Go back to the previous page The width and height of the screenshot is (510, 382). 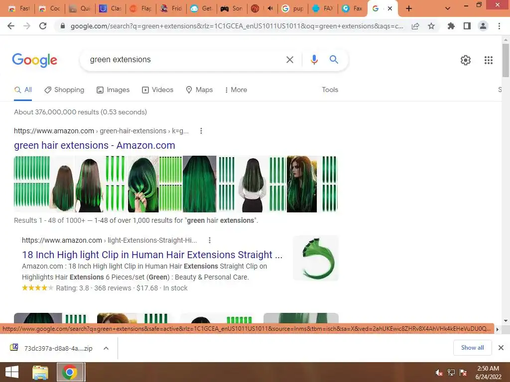pos(11,26)
